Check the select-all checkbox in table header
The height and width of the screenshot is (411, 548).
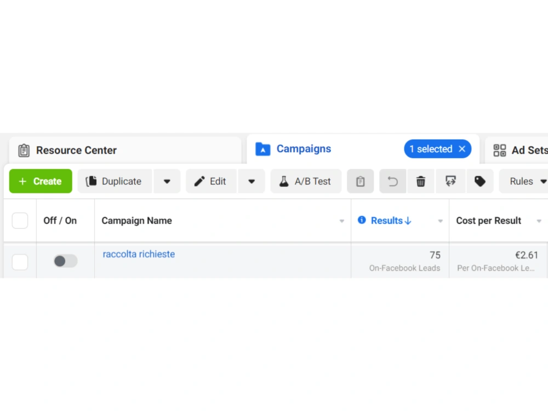20,220
